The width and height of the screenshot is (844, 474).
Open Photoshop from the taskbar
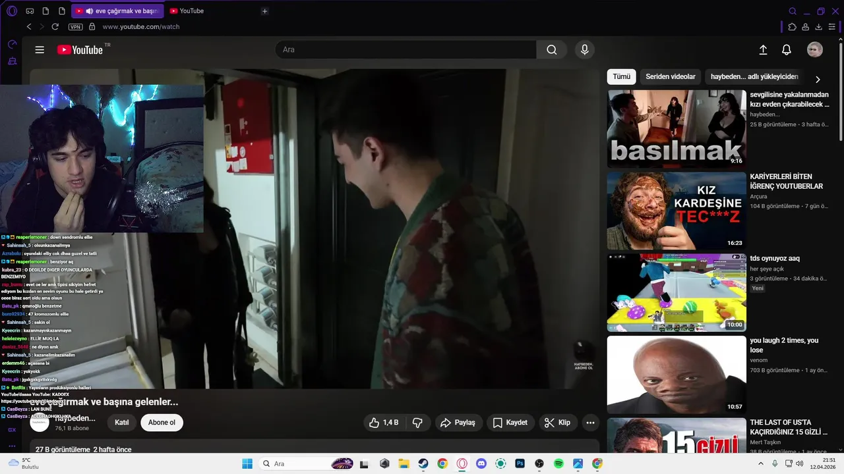(520, 463)
